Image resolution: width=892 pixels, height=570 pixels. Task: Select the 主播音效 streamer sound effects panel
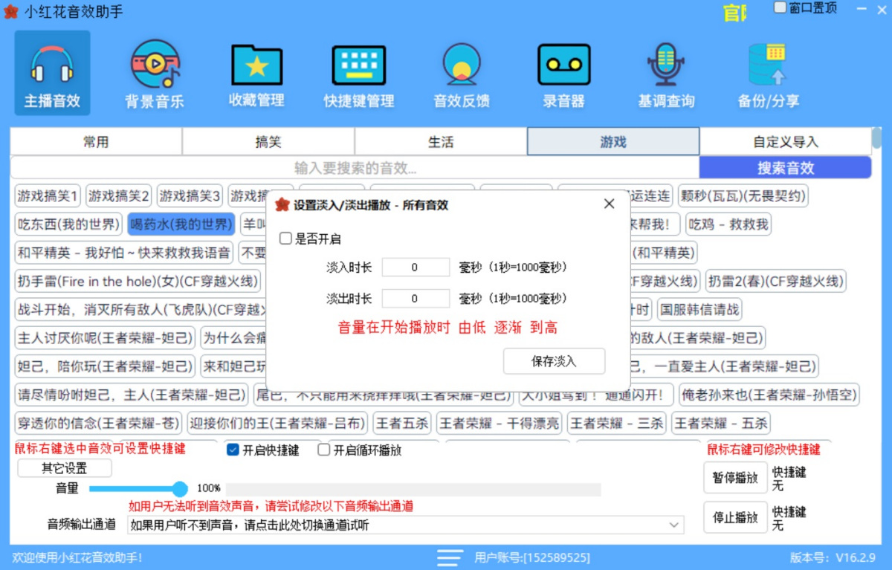[x=51, y=72]
